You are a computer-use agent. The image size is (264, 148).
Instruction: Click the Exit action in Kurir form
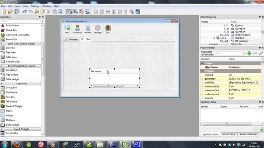[108, 29]
